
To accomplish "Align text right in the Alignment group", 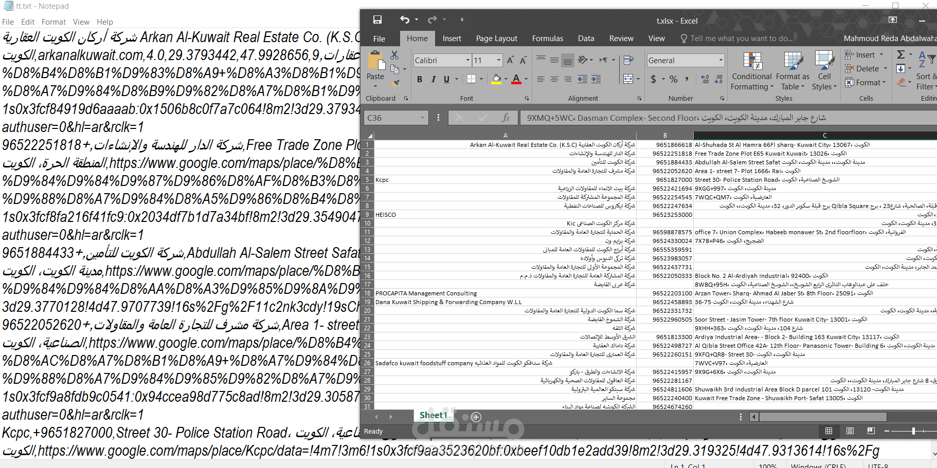I will point(568,79).
